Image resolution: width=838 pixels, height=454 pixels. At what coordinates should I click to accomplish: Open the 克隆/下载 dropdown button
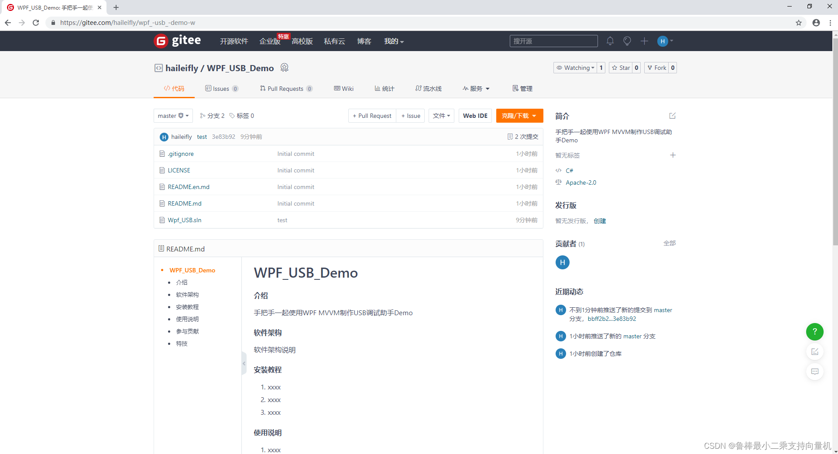coord(519,116)
